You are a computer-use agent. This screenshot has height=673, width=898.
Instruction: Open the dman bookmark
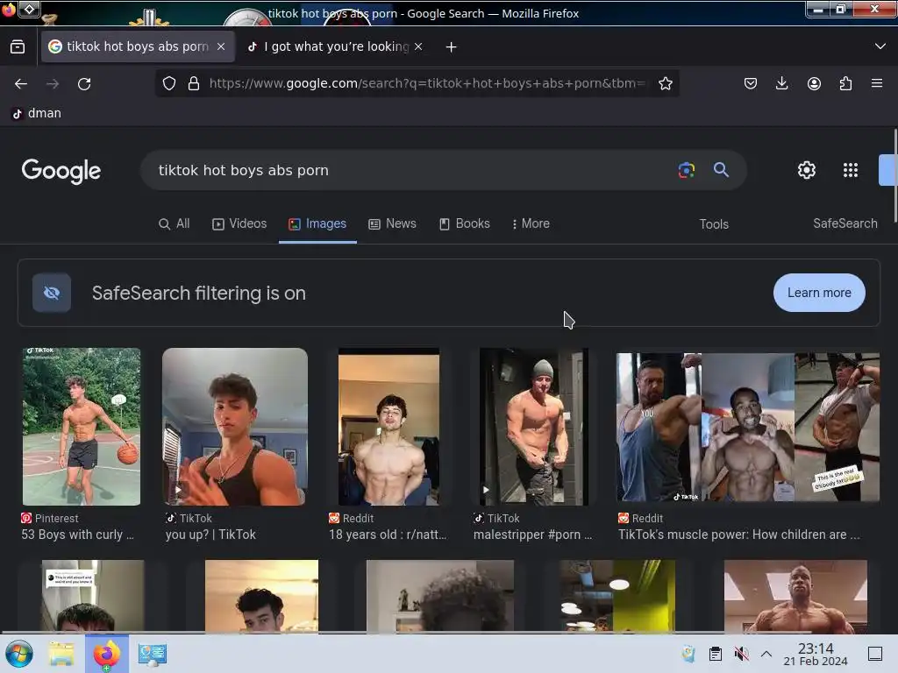point(37,113)
